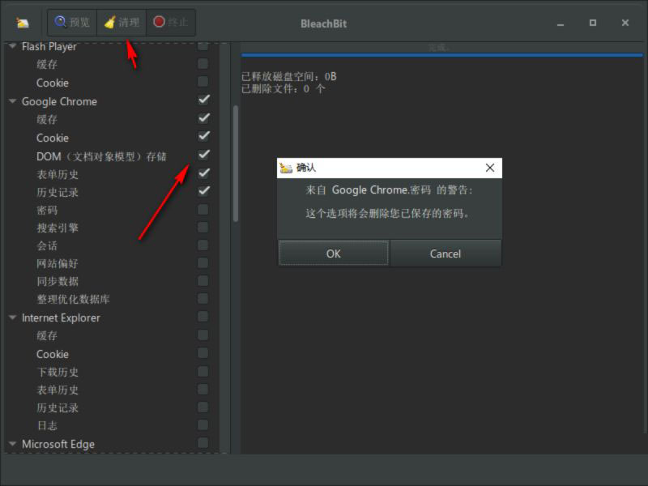
Task: Close the 确认 confirmation dialog
Action: coord(490,168)
